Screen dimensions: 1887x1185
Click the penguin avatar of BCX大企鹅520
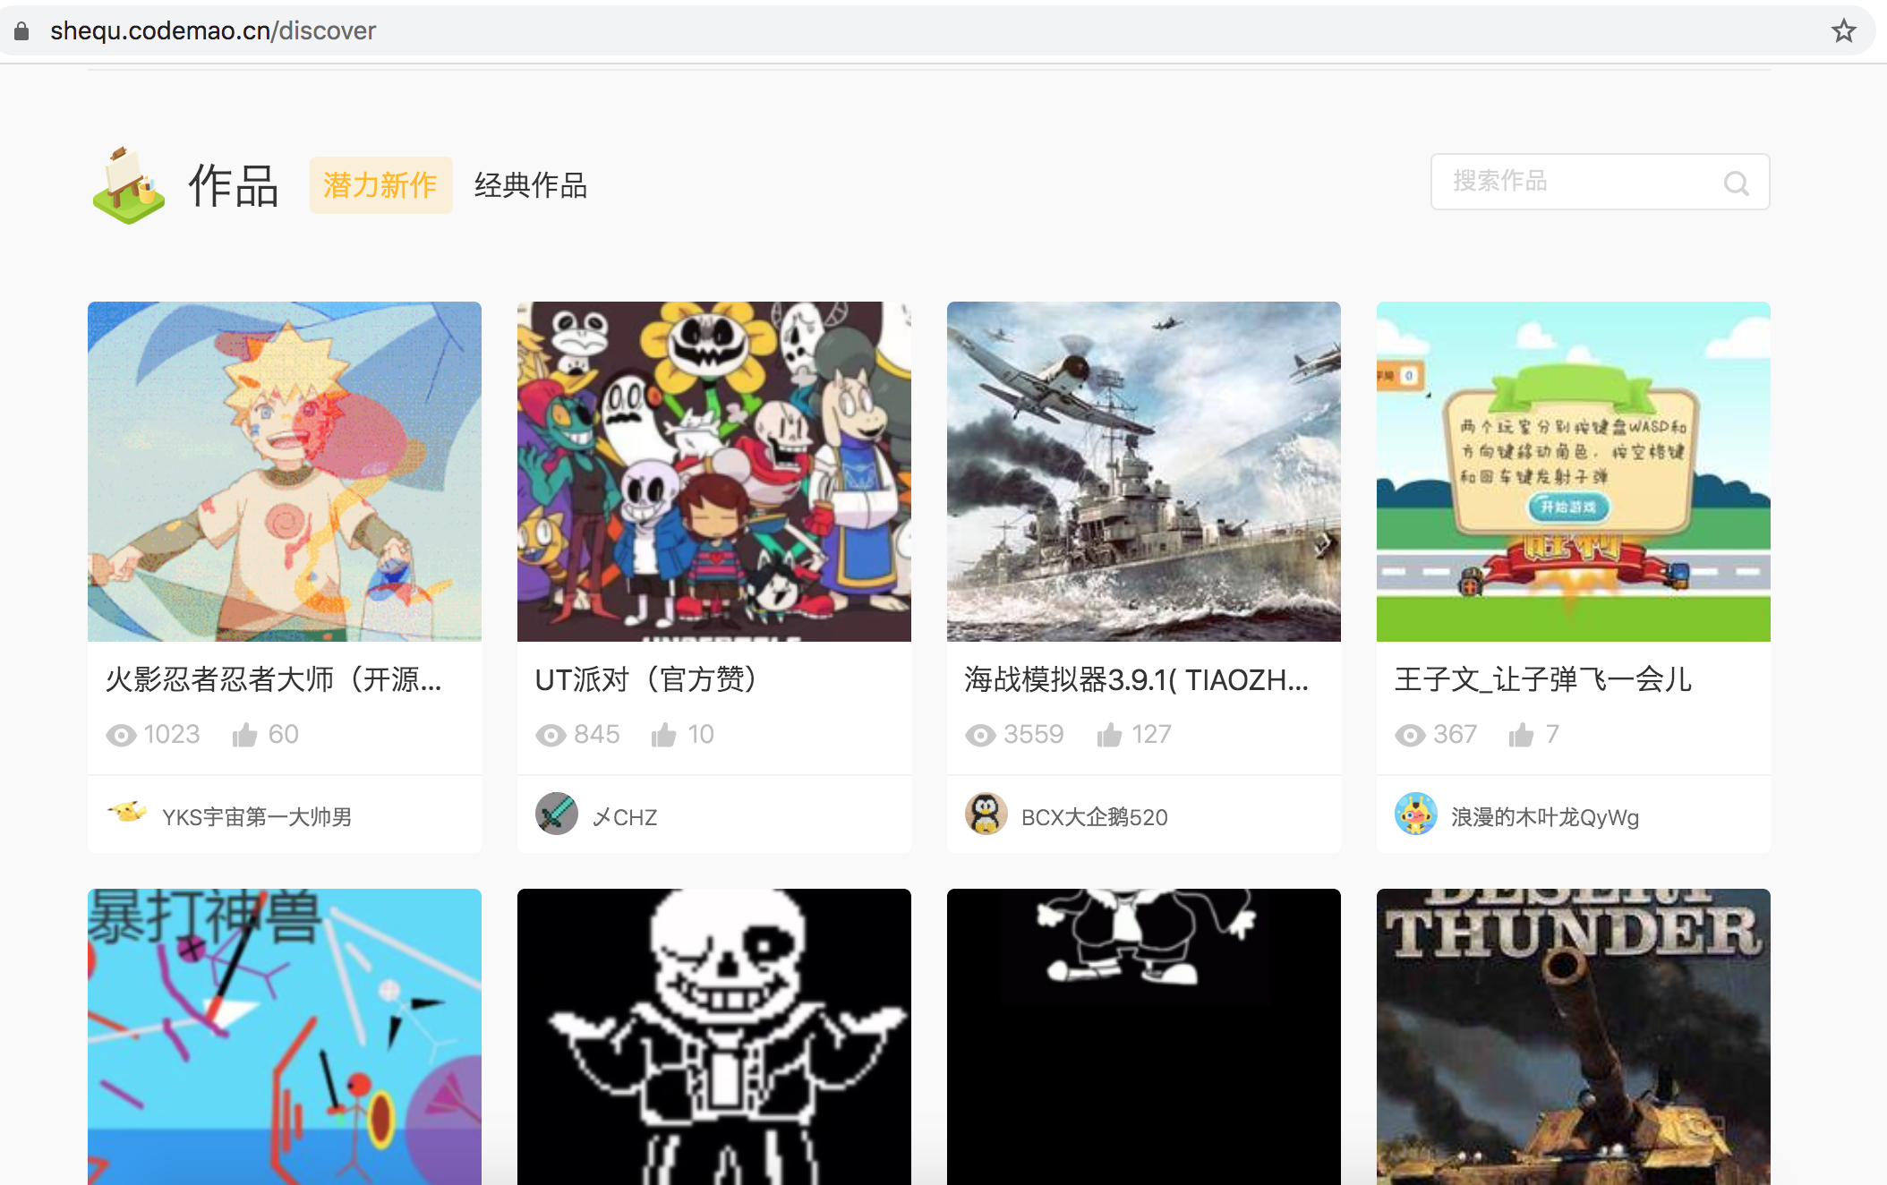click(986, 814)
